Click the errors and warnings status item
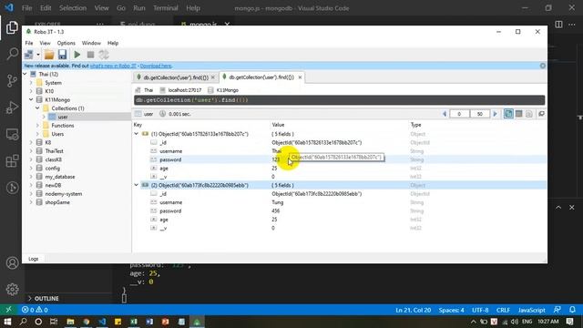Viewport: 583px width, 328px height. pos(35,310)
